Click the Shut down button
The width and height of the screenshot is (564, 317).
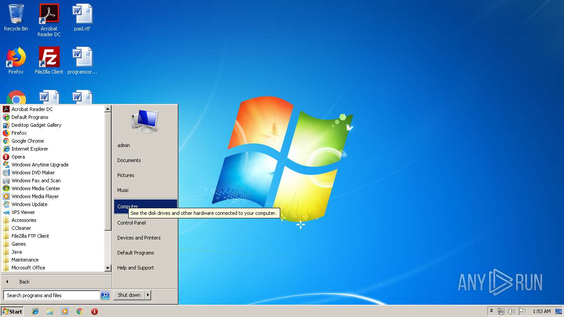tap(129, 295)
